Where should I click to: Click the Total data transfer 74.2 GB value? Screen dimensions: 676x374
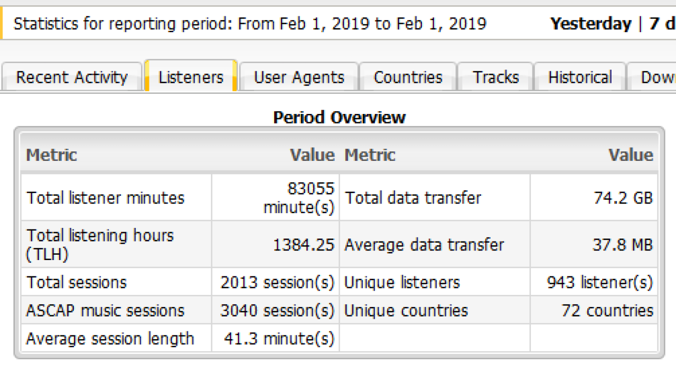pos(623,198)
